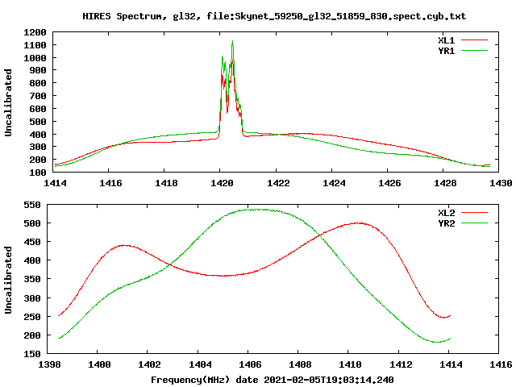The image size is (516, 387).
Task: Click the 1404 x-axis tick label
Action: coord(200,364)
